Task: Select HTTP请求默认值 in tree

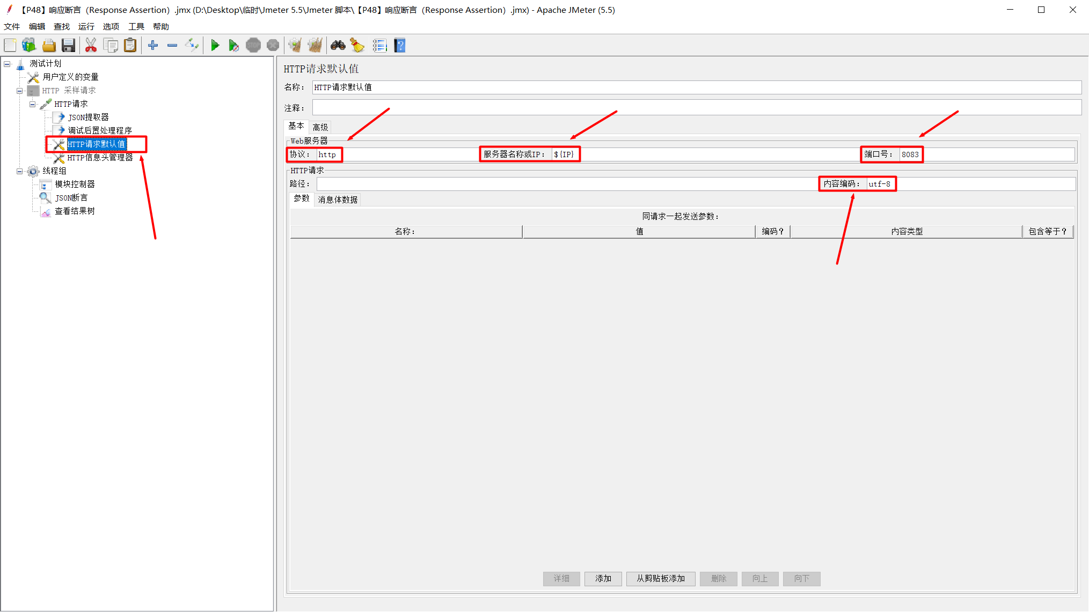Action: click(97, 144)
